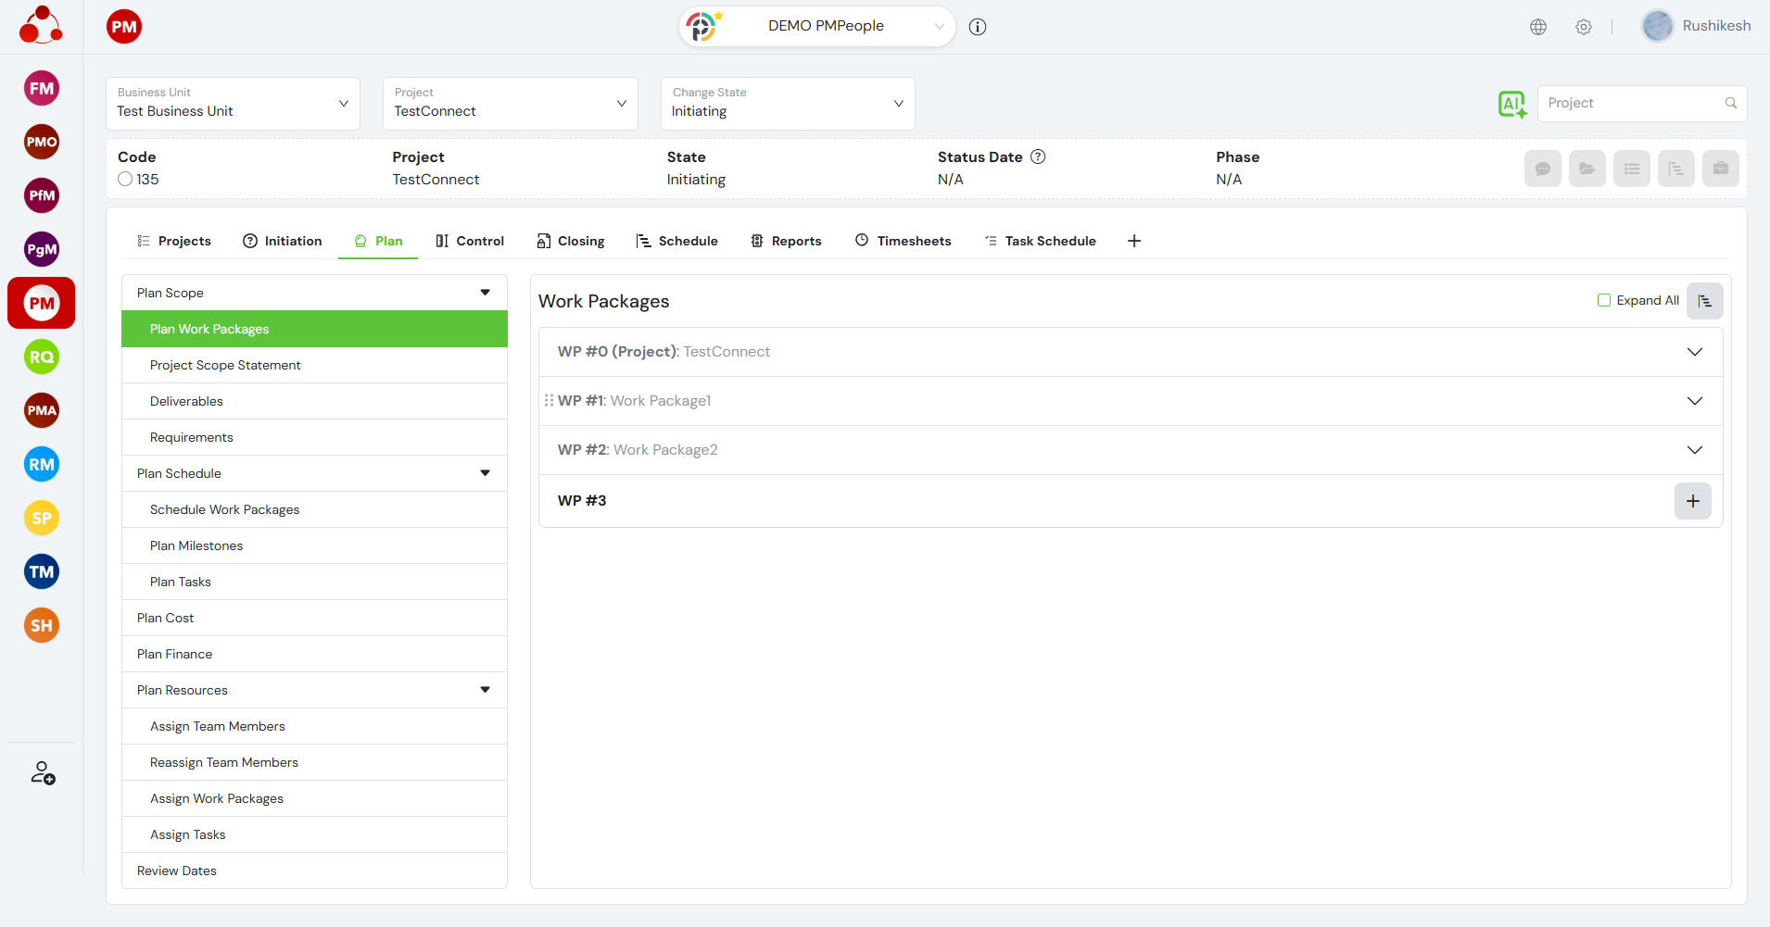Click the globe language icon
This screenshot has height=927, width=1770.
click(1538, 27)
